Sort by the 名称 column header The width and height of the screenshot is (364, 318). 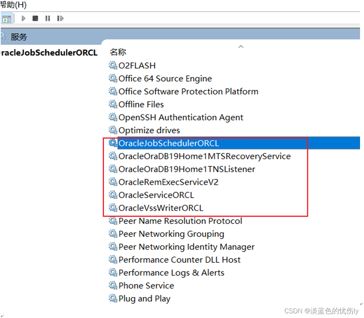pyautogui.click(x=118, y=52)
